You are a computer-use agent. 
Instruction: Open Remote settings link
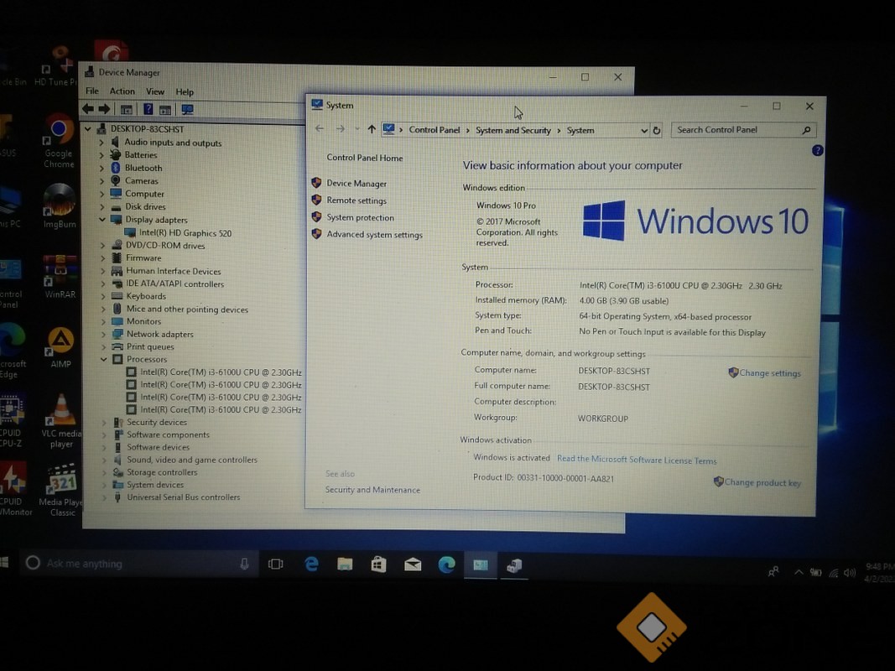click(x=356, y=200)
